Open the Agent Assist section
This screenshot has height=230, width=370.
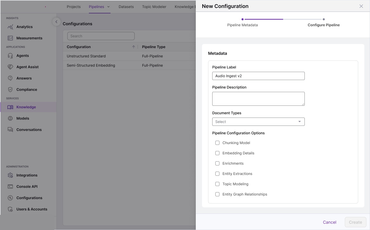pyautogui.click(x=10, y=67)
